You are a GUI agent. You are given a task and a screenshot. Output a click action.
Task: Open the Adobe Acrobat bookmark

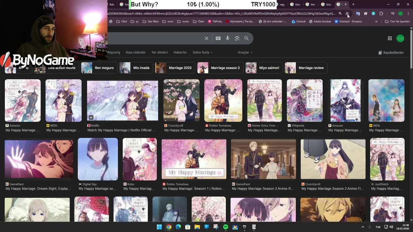[x=319, y=22]
